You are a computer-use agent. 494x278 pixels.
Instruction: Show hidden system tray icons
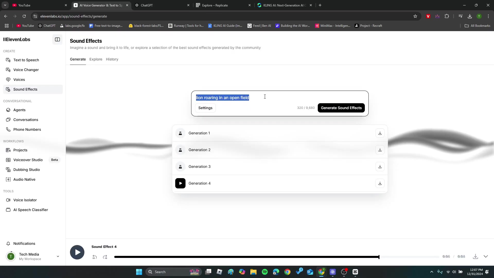tap(432, 272)
